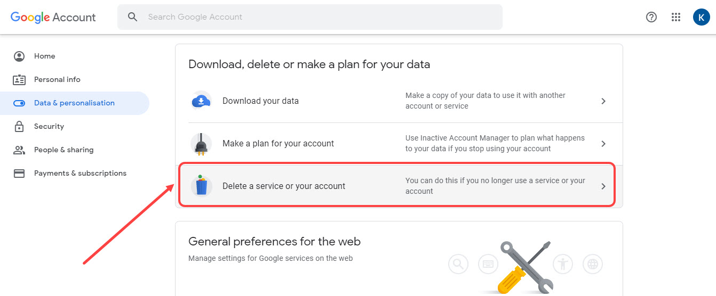Click the grey search circle icon
Image resolution: width=716 pixels, height=296 pixels.
click(x=458, y=264)
